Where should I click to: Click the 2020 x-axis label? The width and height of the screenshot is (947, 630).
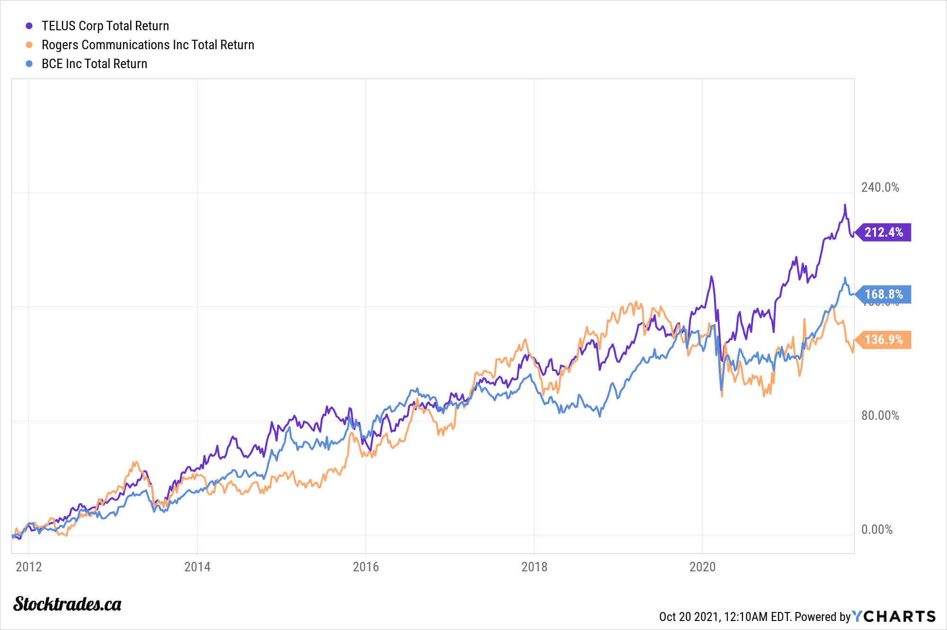pyautogui.click(x=703, y=567)
